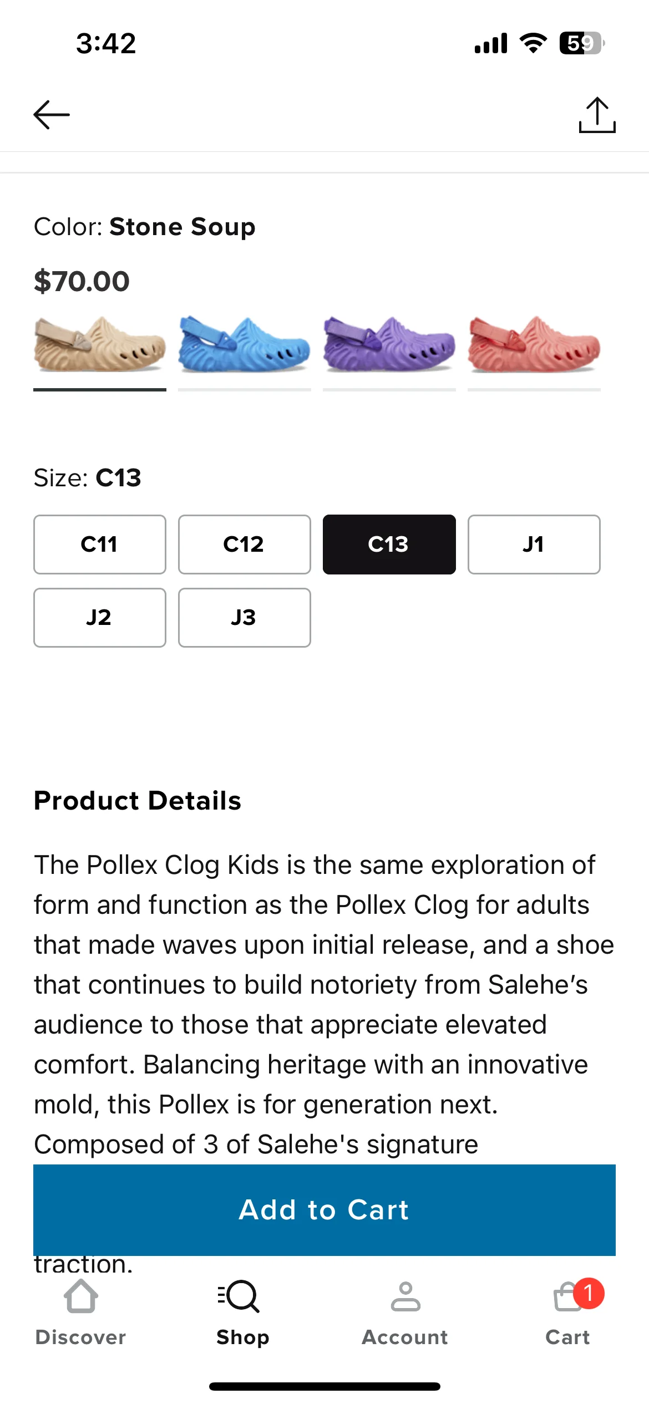The image size is (649, 1404).
Task: Choose size J2
Action: coord(100,618)
